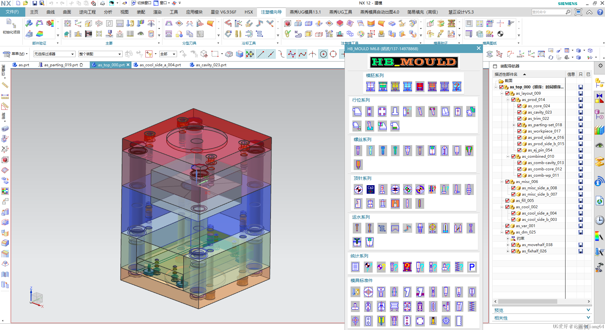Viewport: 605px width, 330px height.
Task: Click the 初始化项目 icon
Action: pyautogui.click(x=11, y=27)
